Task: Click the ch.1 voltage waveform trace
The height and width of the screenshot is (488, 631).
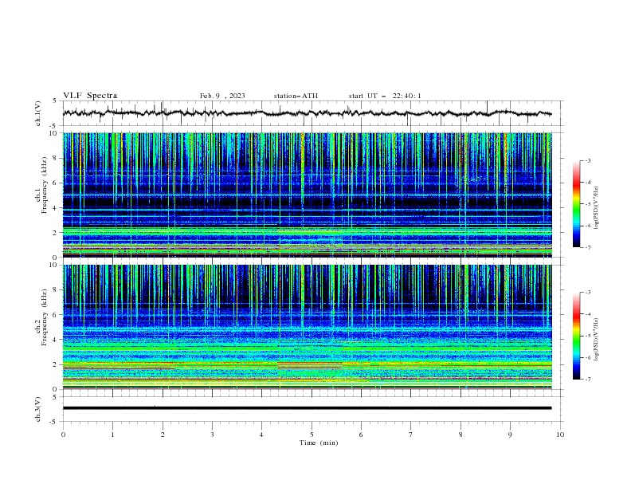Action: [x=307, y=113]
